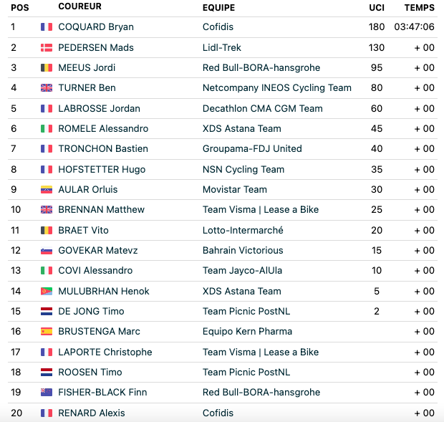Click the Slovenian flag by GOVEKAR Matevz

coord(47,250)
